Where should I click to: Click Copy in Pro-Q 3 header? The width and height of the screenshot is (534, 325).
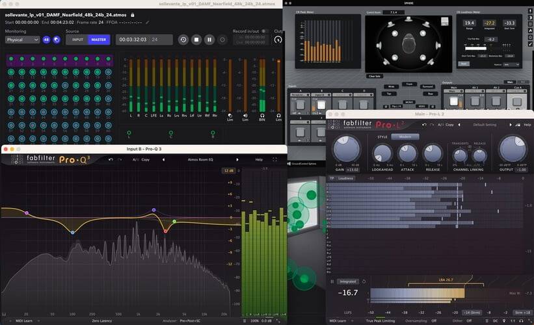pyautogui.click(x=146, y=159)
